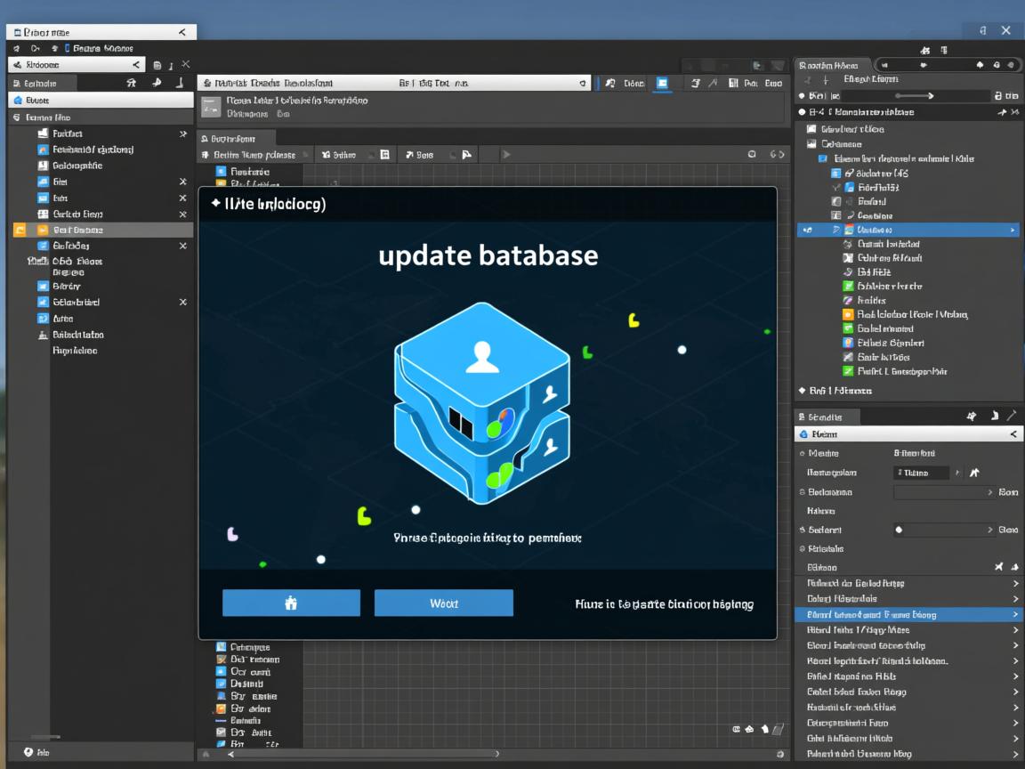
Task: Toggle the highlighted orange item in the left tree
Action: pyautogui.click(x=19, y=229)
